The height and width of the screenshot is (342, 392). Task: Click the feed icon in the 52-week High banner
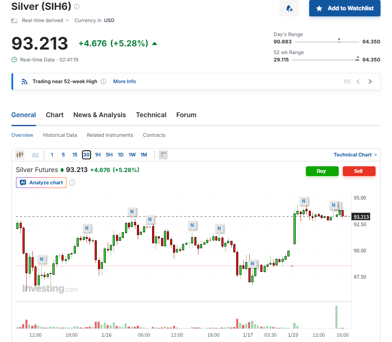pos(24,82)
